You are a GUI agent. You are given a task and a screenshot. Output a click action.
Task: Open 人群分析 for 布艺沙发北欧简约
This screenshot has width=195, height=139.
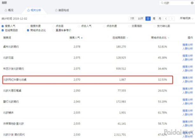click(x=188, y=70)
